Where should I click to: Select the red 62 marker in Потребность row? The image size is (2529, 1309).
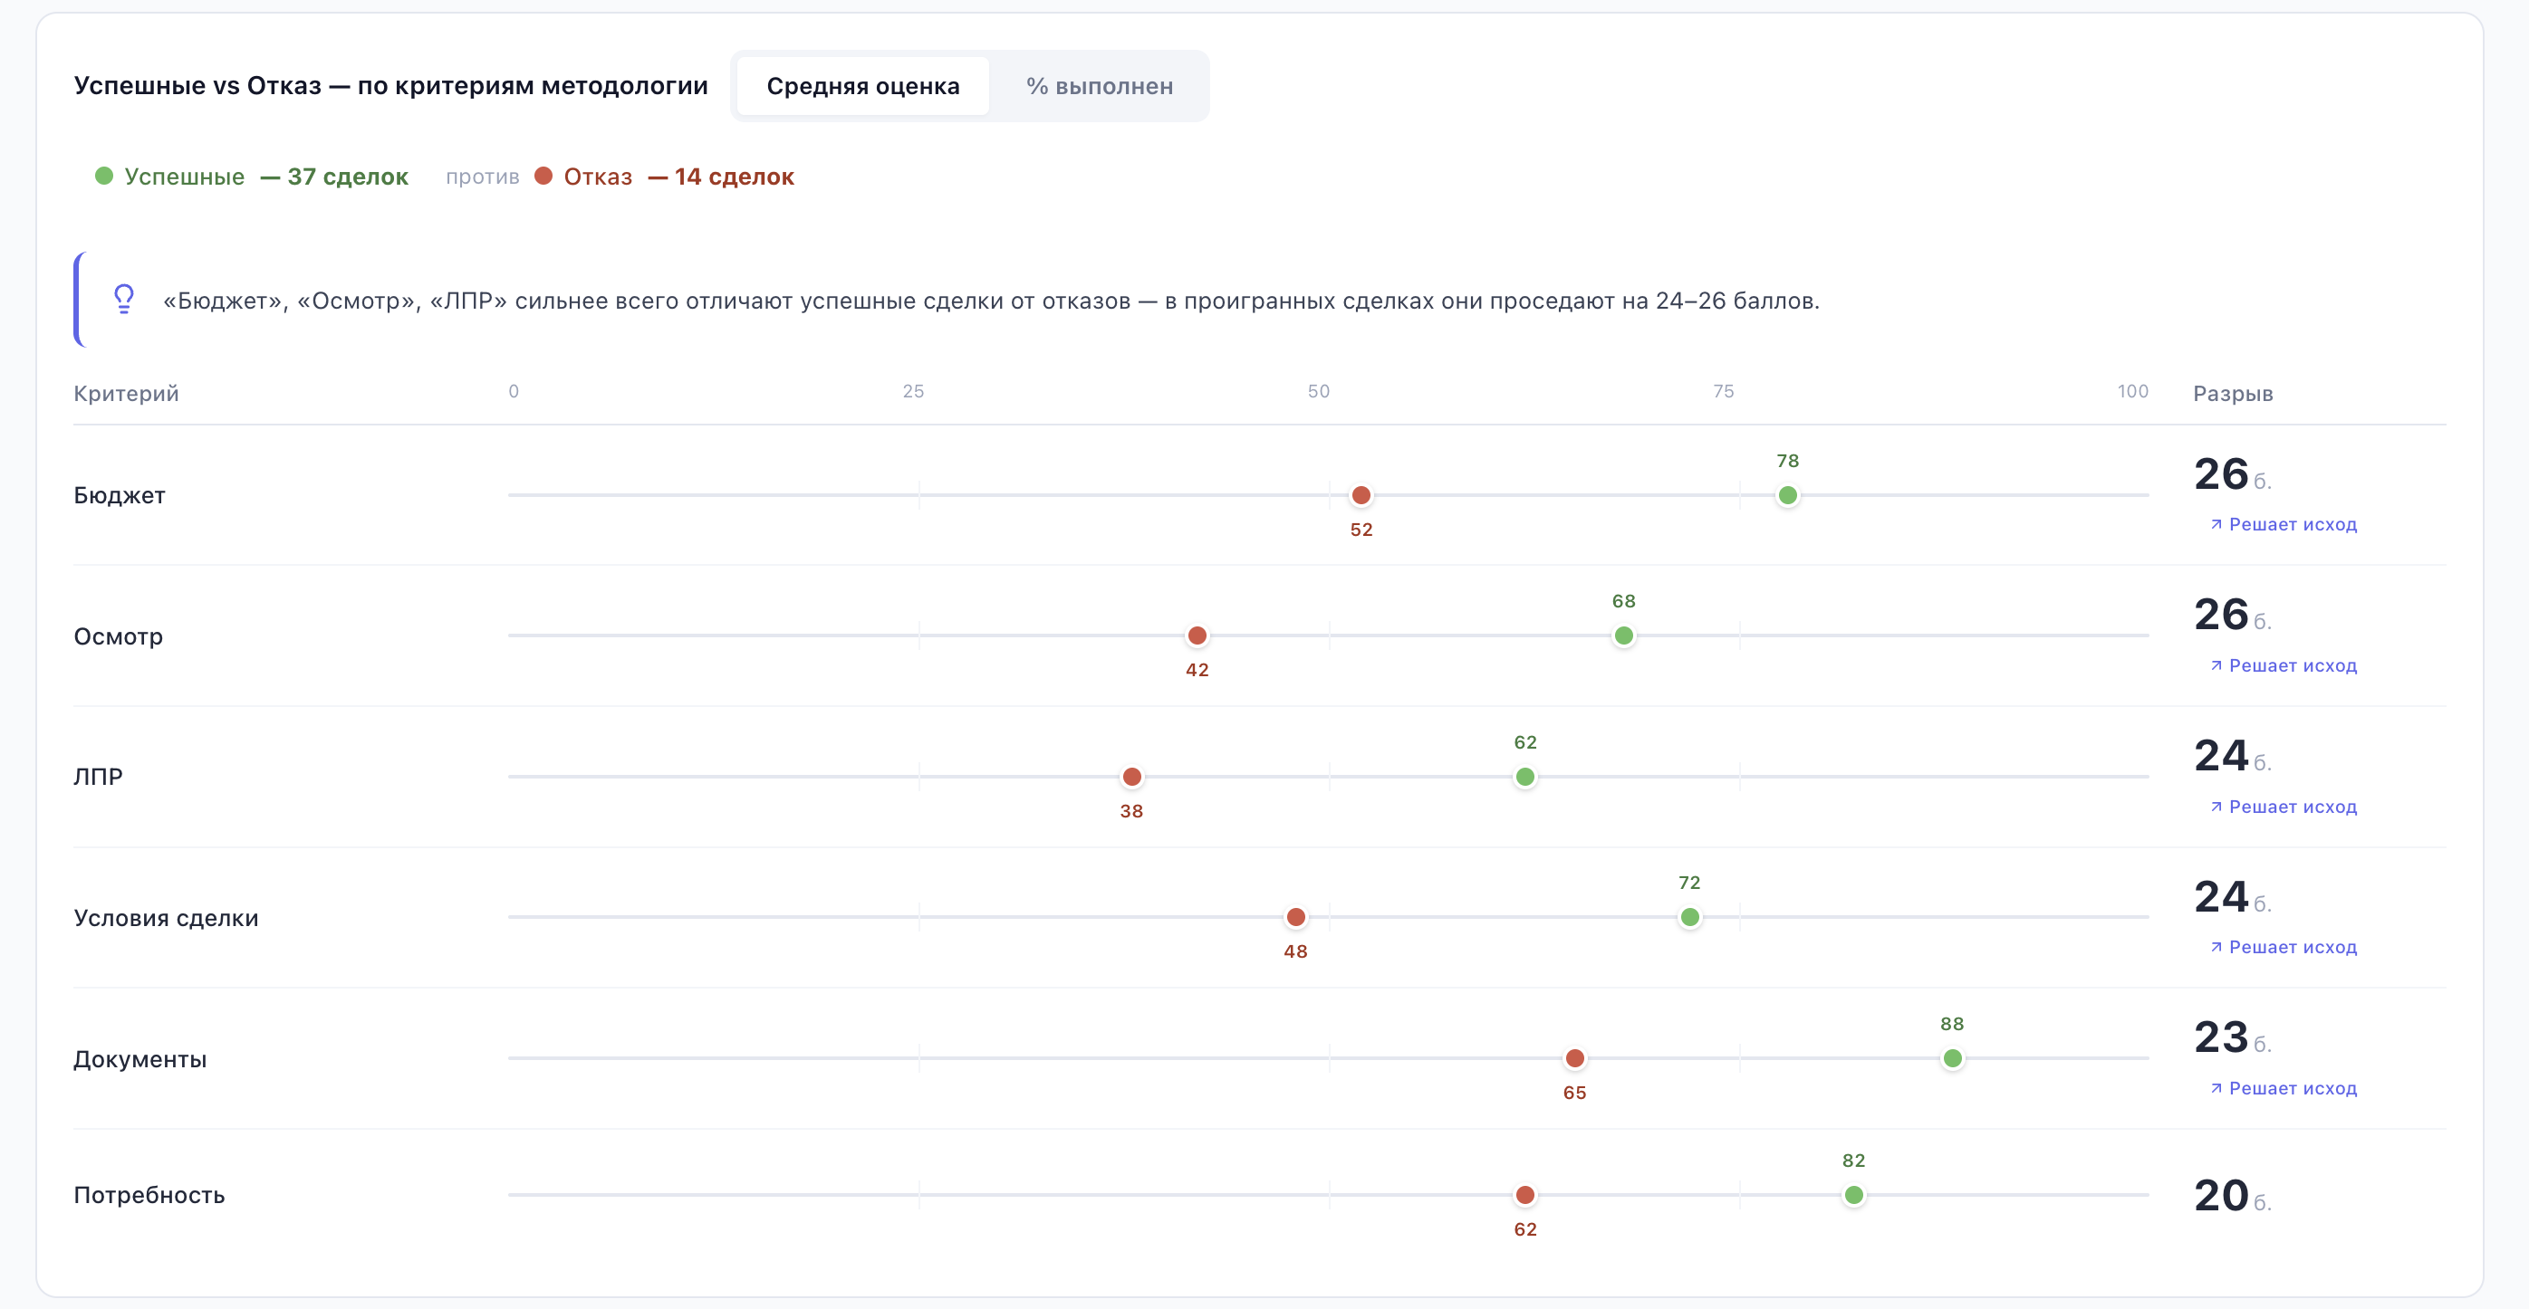(1524, 1195)
